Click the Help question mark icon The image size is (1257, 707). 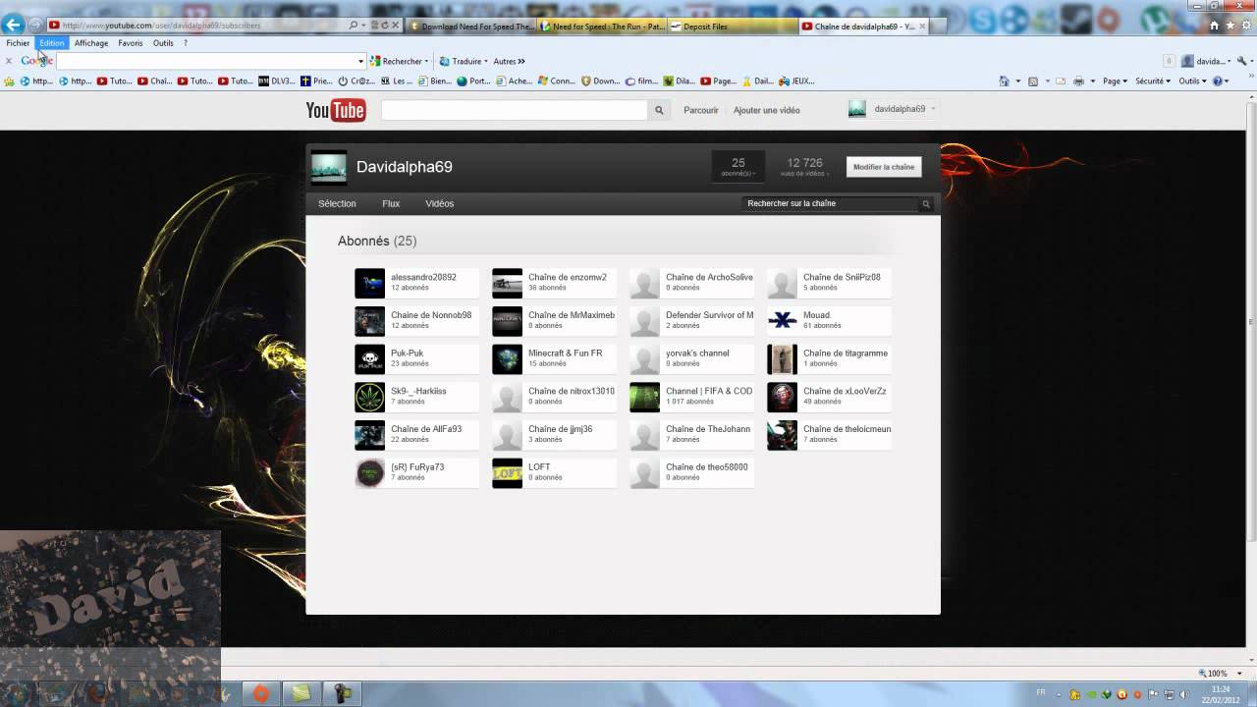pos(1218,82)
